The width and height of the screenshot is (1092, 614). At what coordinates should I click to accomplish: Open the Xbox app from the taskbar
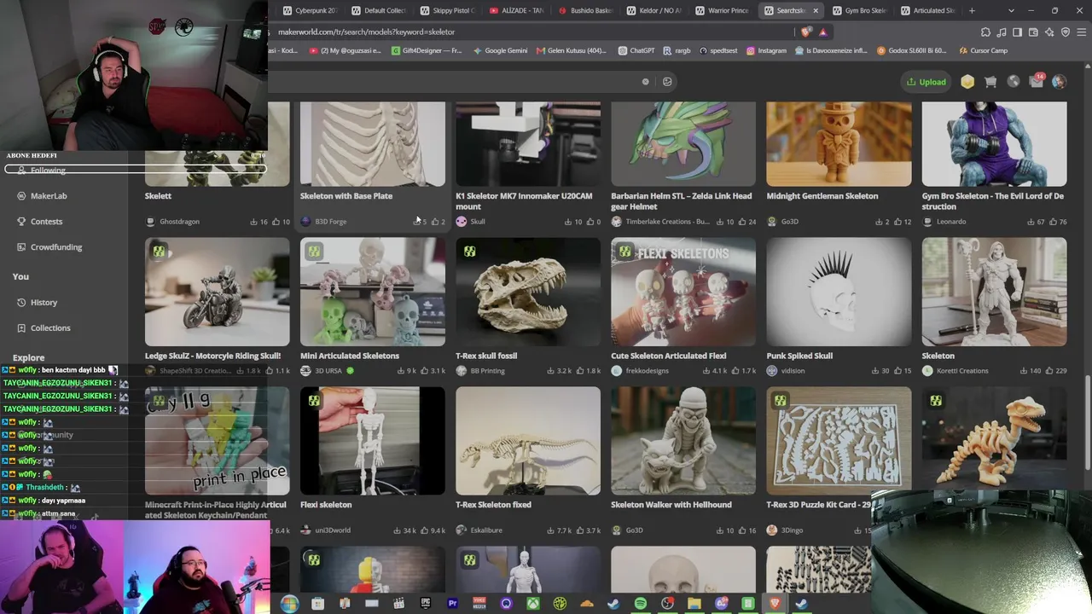click(x=533, y=604)
